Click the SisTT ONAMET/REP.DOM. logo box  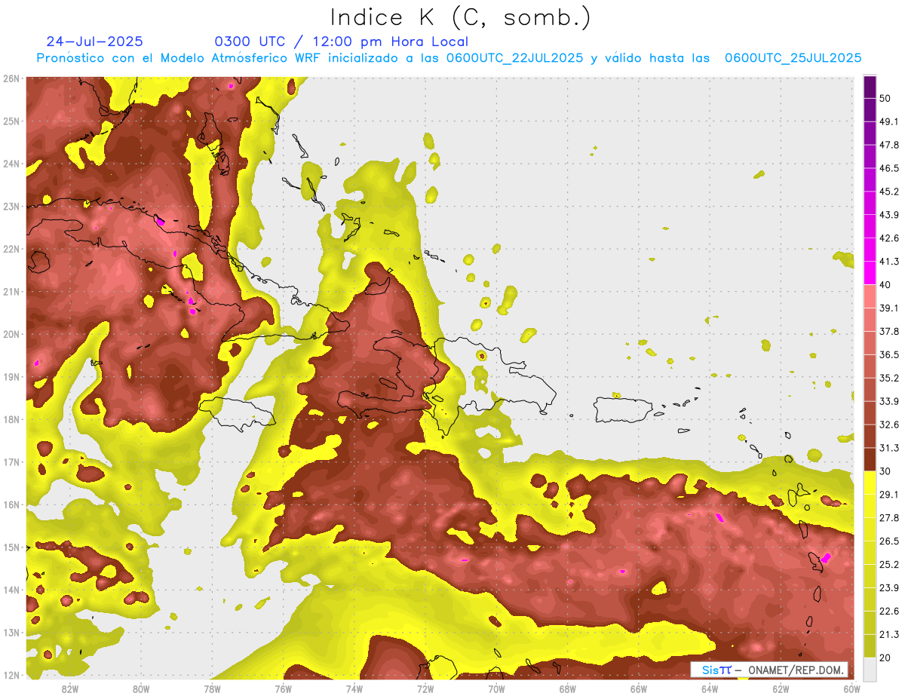(x=768, y=670)
